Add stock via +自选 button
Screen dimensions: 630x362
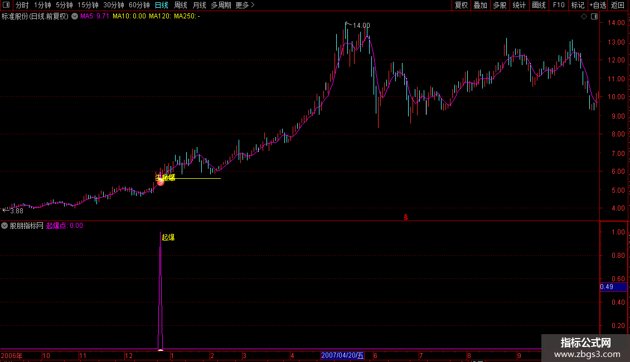point(598,5)
